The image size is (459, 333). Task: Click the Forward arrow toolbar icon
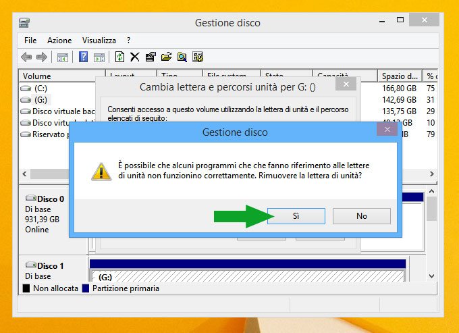pos(41,57)
